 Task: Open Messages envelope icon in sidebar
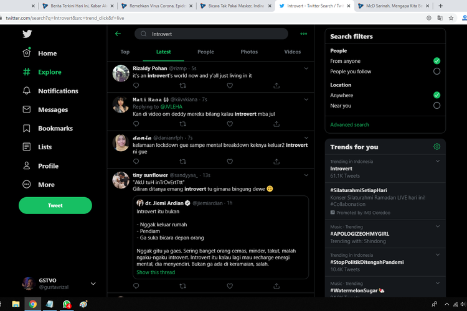(x=27, y=109)
